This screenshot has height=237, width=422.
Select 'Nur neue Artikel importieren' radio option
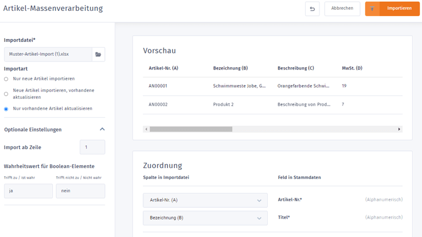6,79
